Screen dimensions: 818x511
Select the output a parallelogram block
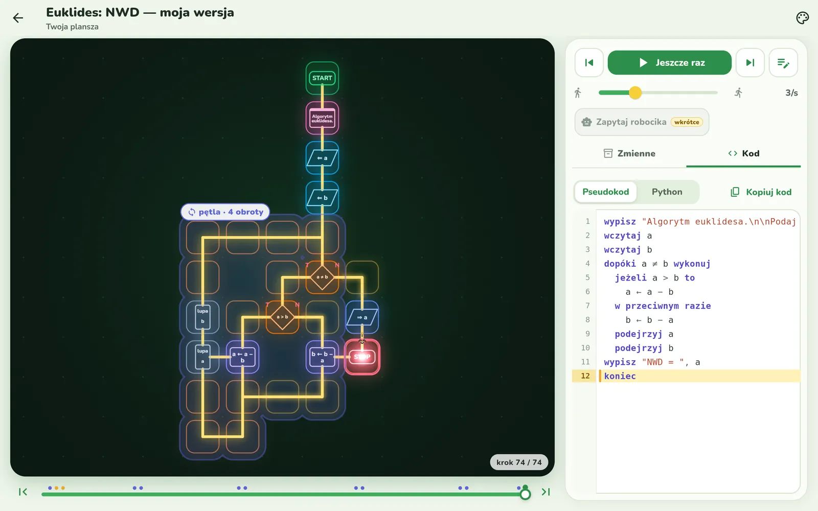pyautogui.click(x=362, y=317)
